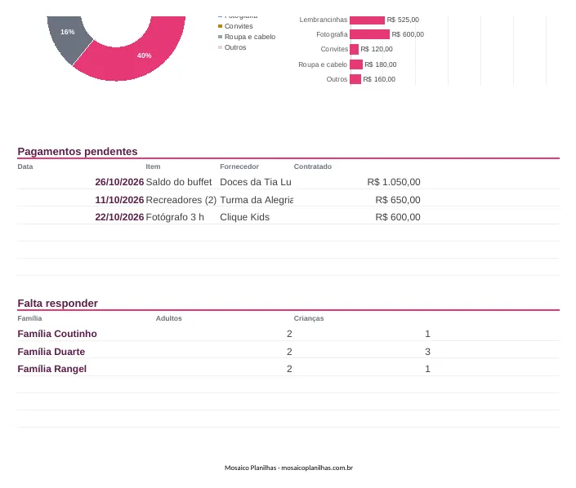Select the children count for Família Rangel
Viewport: 576px width, 488px height.
coord(427,369)
